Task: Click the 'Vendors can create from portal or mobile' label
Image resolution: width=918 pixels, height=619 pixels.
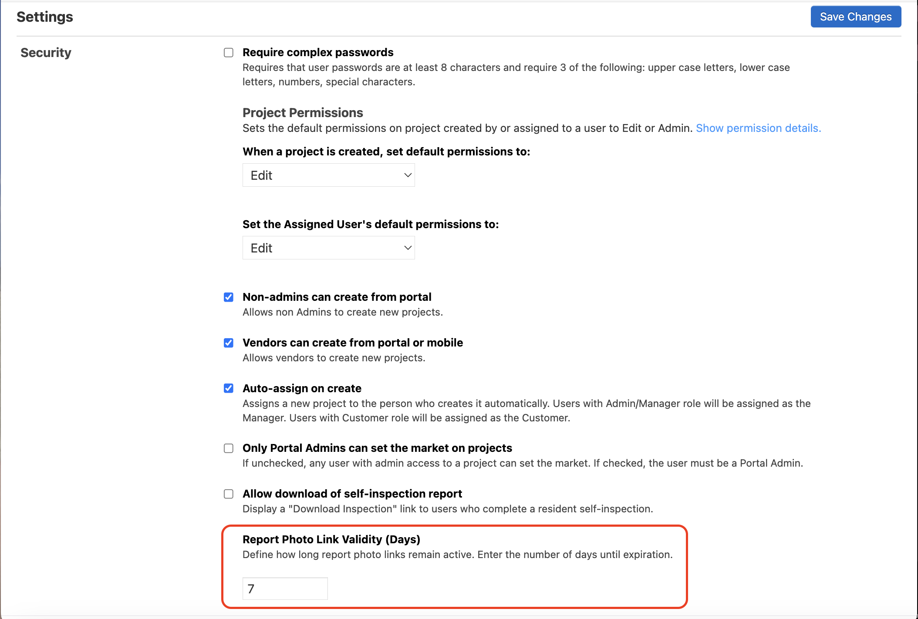Action: pyautogui.click(x=352, y=343)
